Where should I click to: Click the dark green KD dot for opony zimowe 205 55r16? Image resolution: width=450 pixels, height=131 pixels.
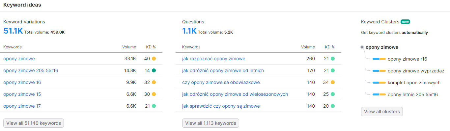tap(154, 70)
